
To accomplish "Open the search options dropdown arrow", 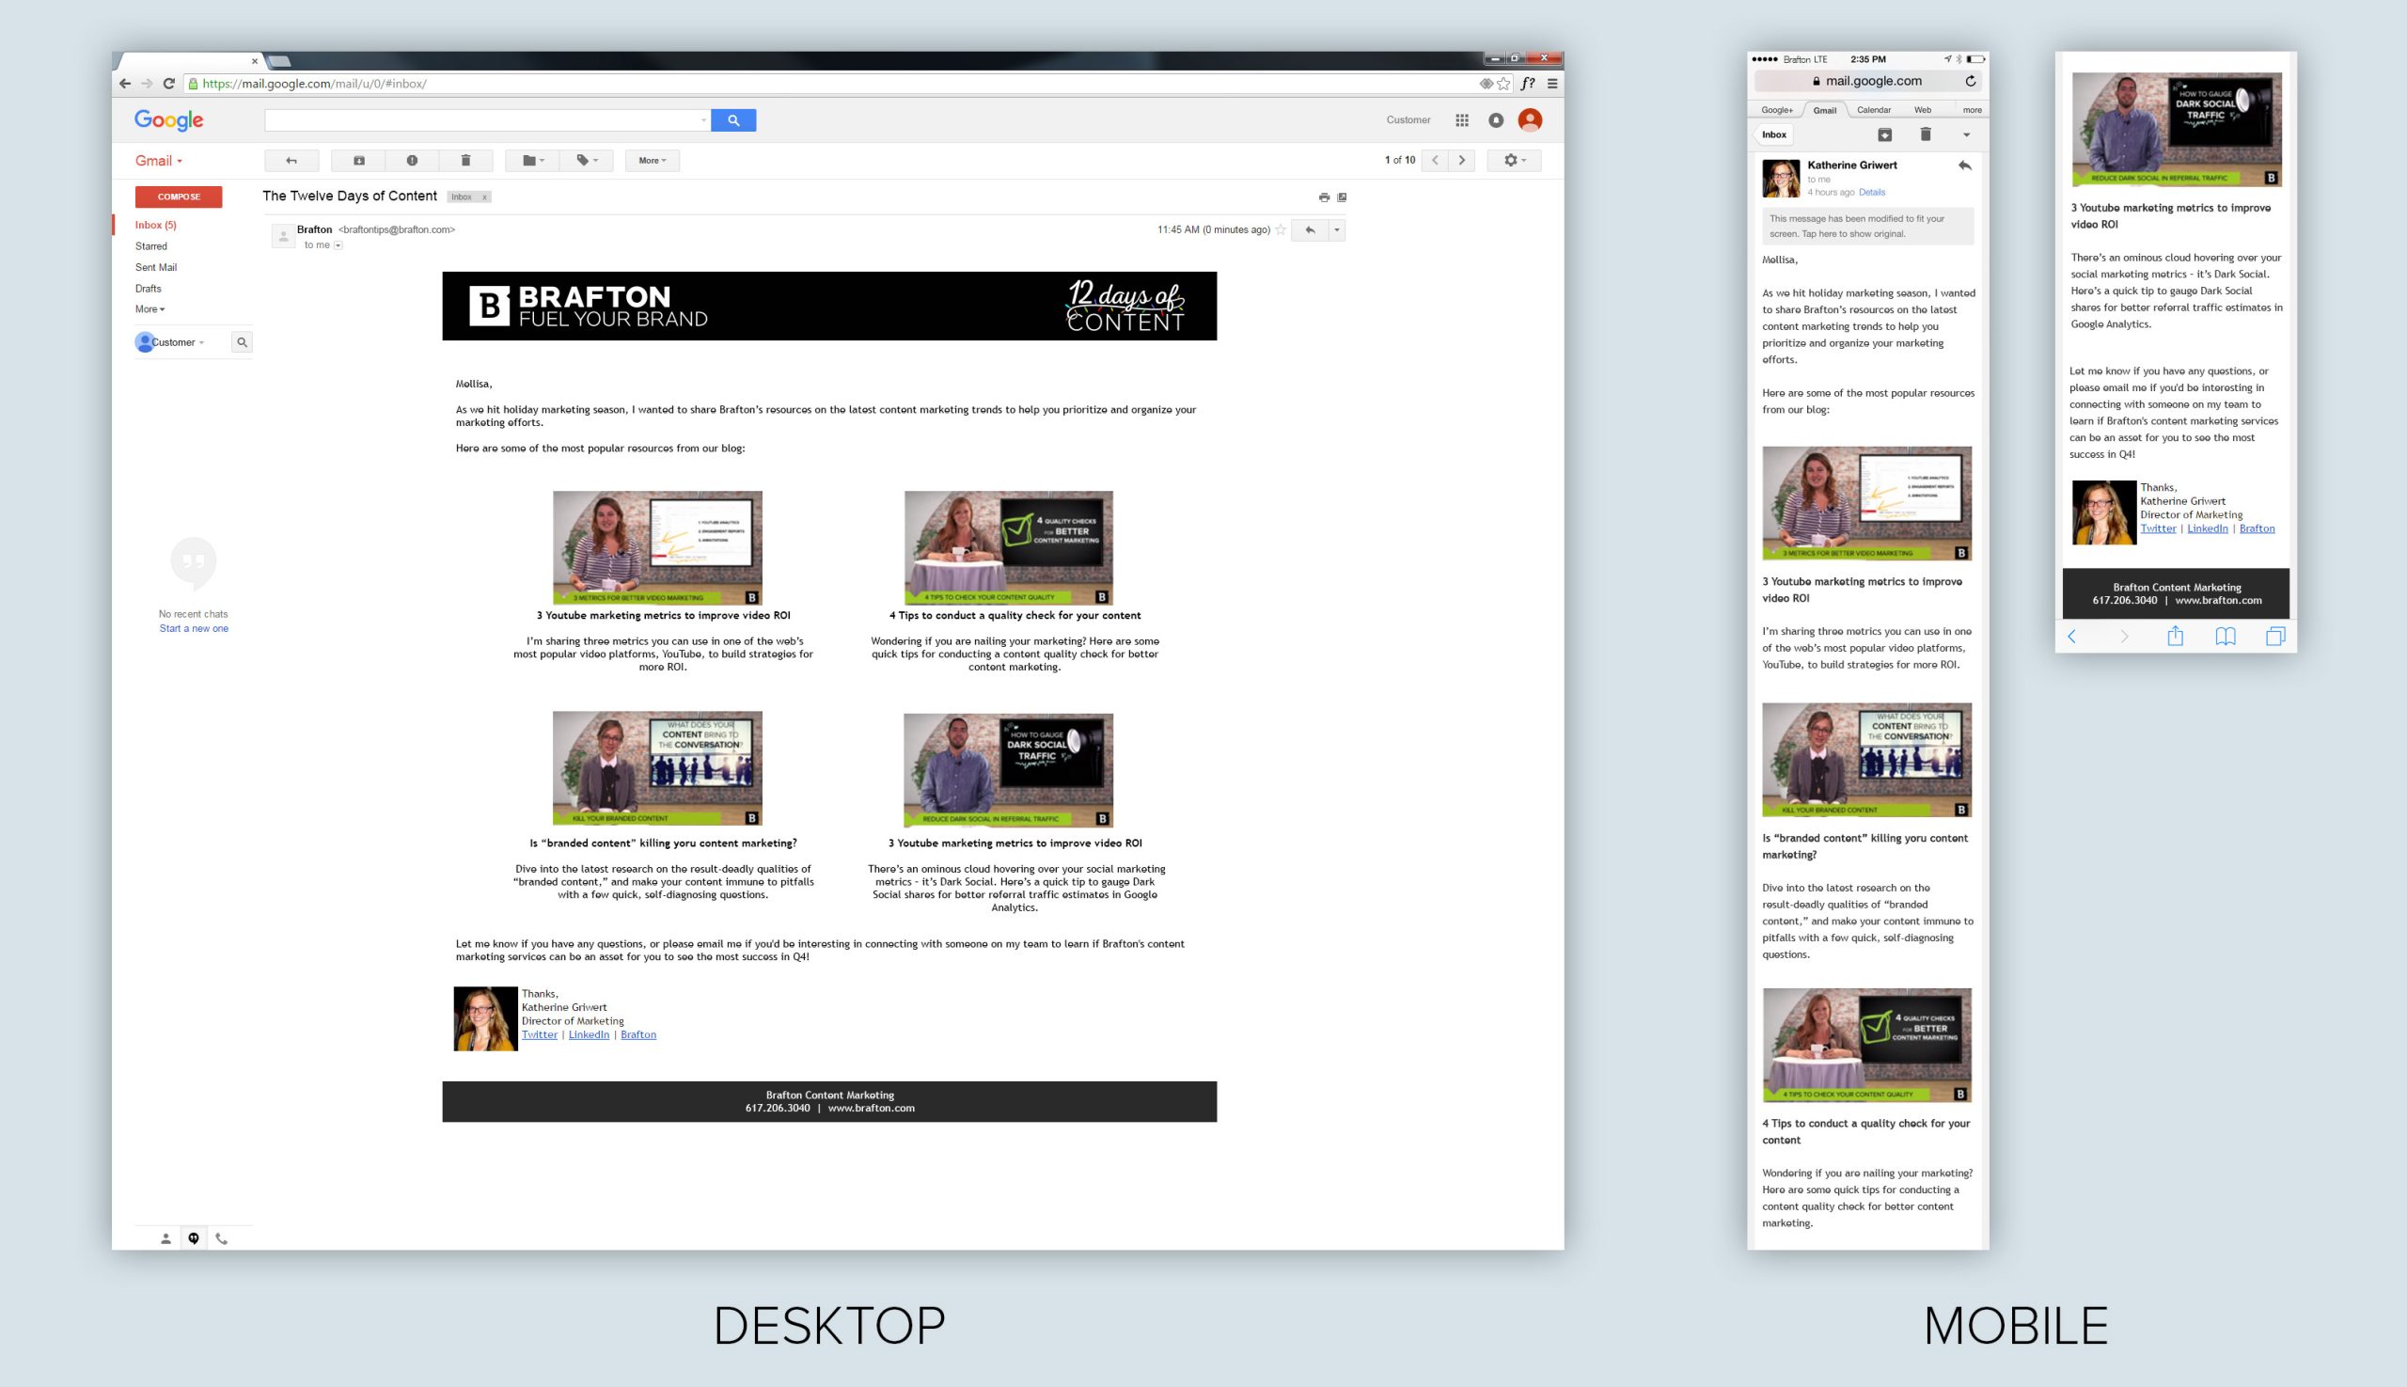I will point(704,120).
